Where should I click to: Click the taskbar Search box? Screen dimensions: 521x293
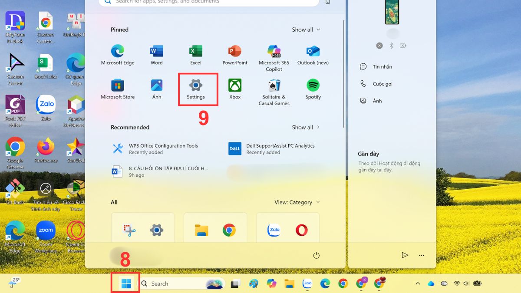[182, 283]
